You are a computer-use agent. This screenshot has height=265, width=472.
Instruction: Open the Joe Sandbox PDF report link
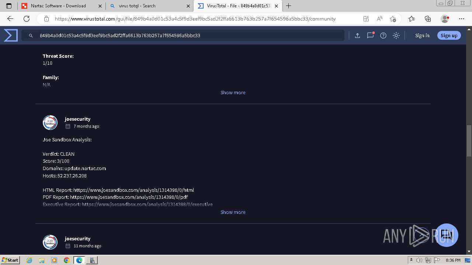129,197
